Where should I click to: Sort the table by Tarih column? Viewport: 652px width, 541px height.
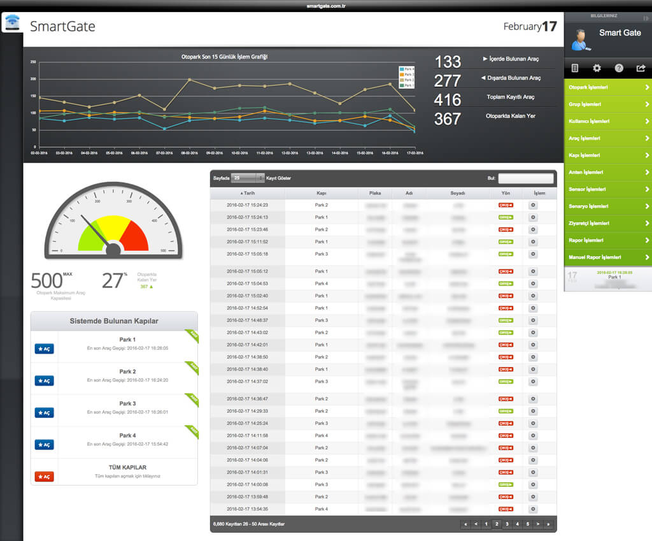247,193
